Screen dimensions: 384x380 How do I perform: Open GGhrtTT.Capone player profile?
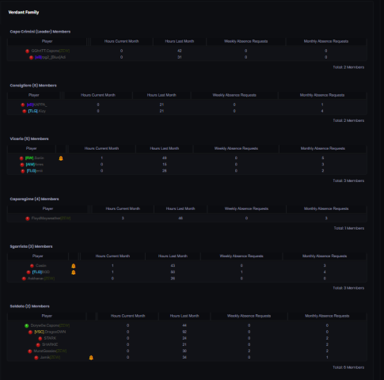tap(51, 51)
